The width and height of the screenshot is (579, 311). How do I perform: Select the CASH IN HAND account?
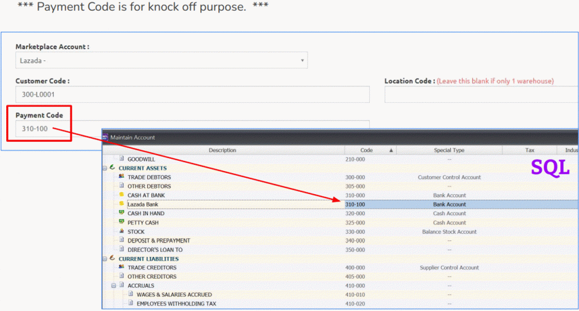(146, 213)
